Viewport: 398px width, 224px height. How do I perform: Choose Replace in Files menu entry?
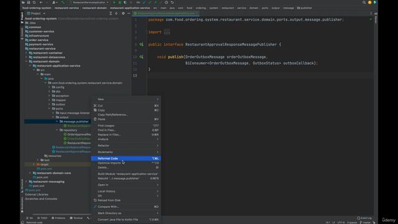(x=126, y=134)
